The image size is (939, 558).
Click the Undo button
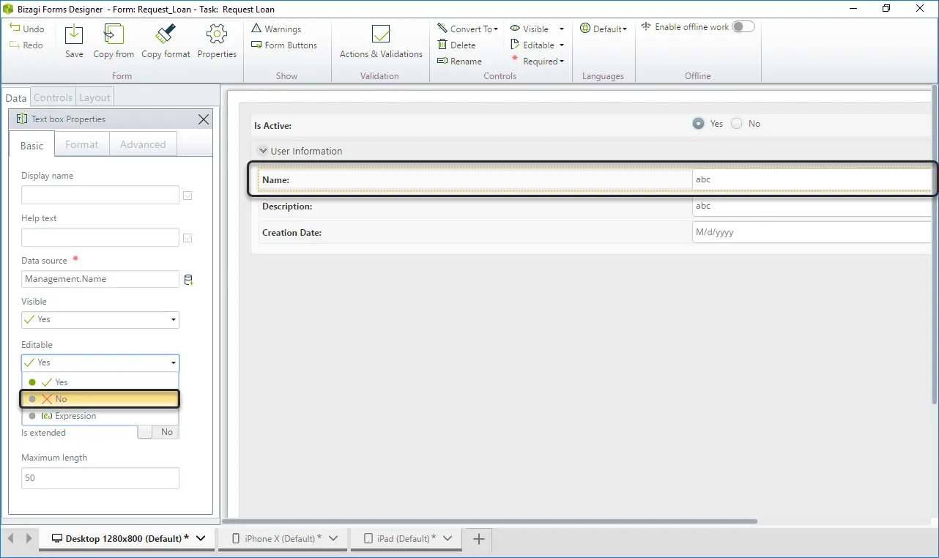pyautogui.click(x=27, y=29)
